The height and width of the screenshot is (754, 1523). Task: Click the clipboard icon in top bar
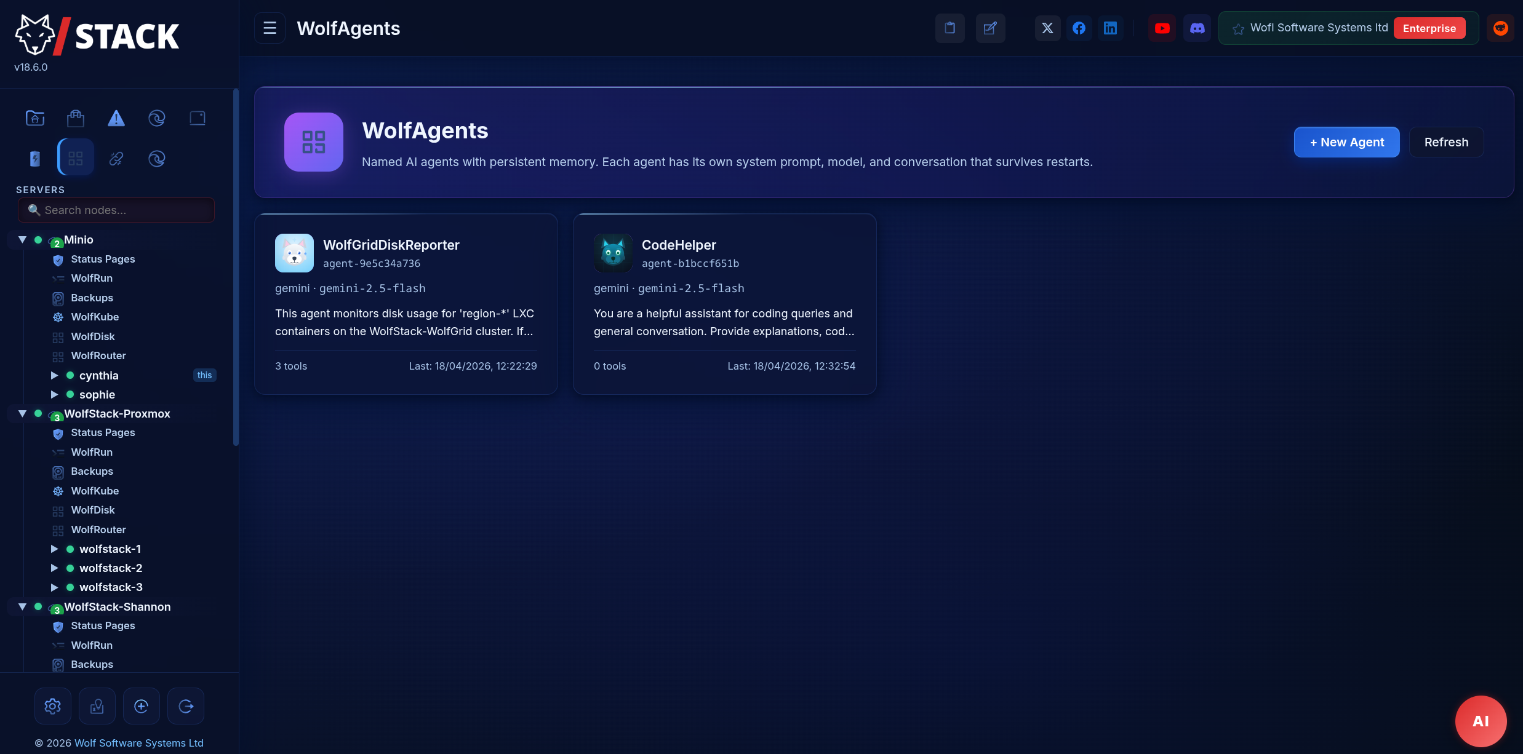point(949,28)
